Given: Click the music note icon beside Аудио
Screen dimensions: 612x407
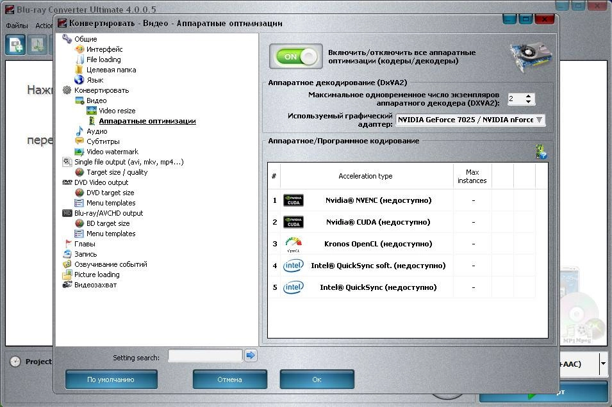Looking at the screenshot, I should (x=79, y=131).
